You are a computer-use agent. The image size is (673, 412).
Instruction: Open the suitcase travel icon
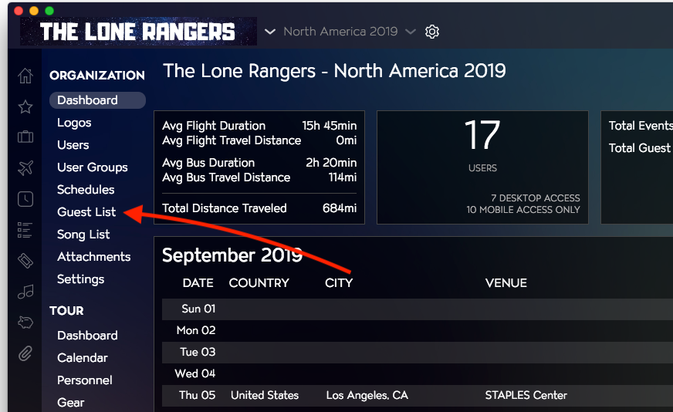25,137
